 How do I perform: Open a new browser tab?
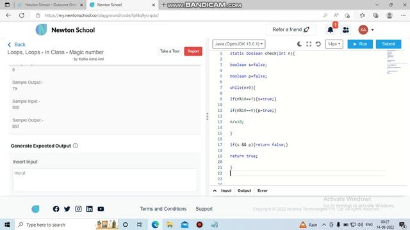pos(163,4)
